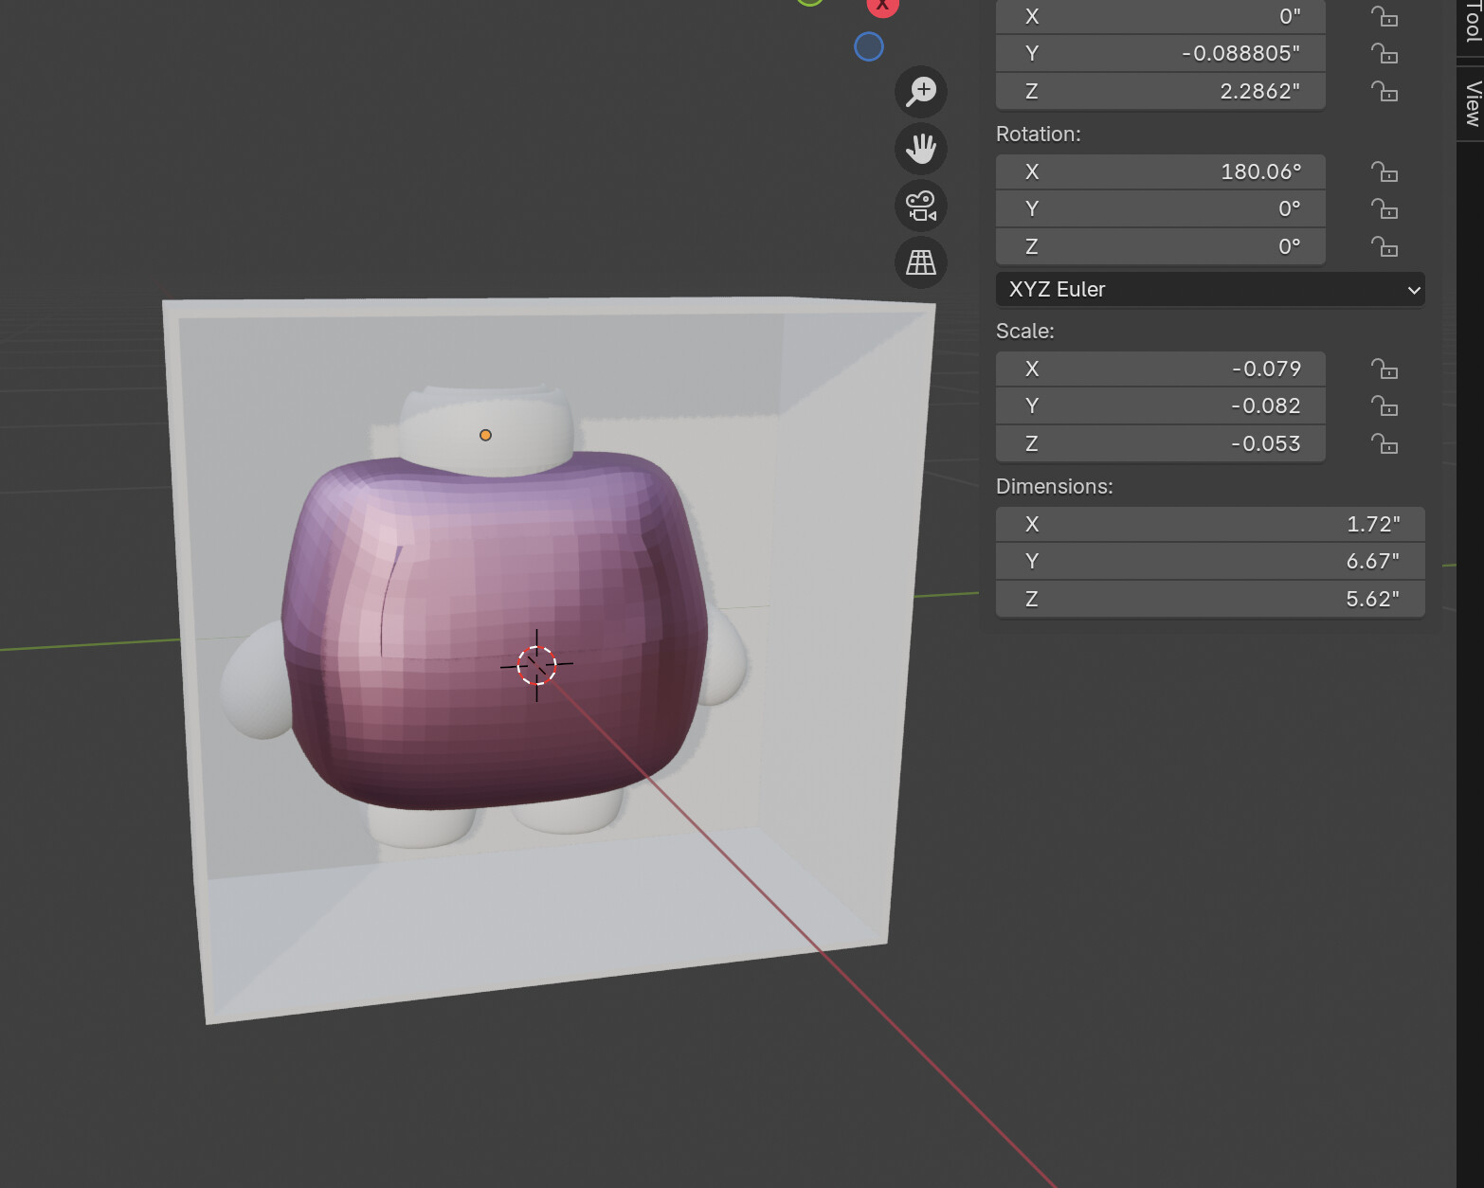Image resolution: width=1484 pixels, height=1188 pixels.
Task: Click the pan view hand icon
Action: click(921, 149)
